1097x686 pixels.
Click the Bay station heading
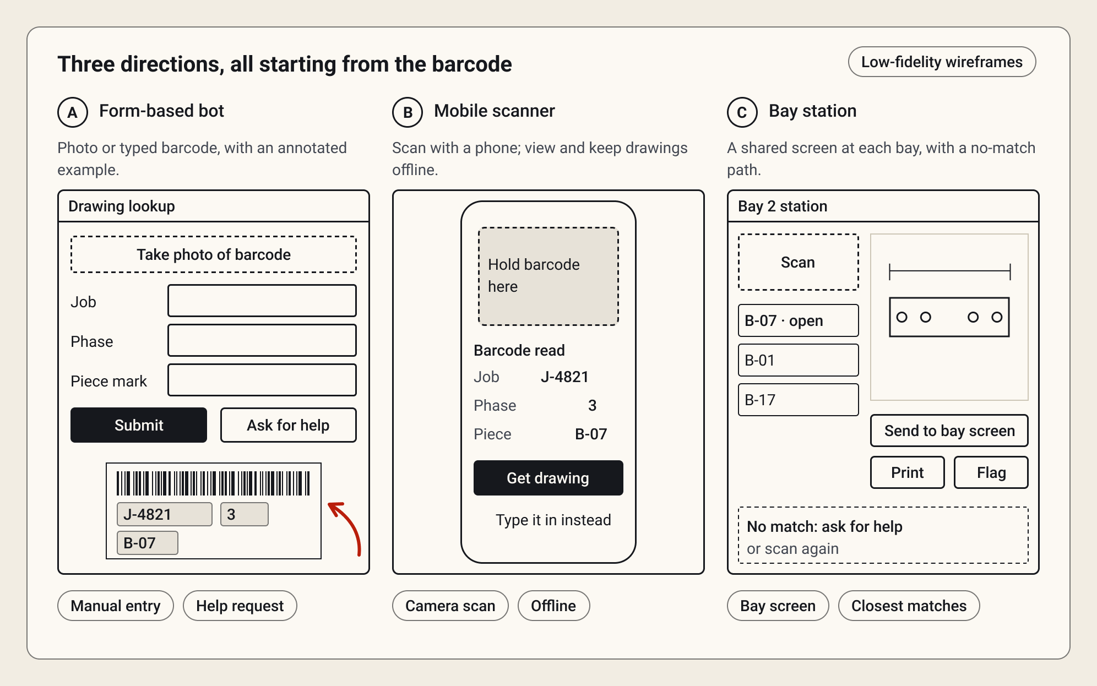813,111
